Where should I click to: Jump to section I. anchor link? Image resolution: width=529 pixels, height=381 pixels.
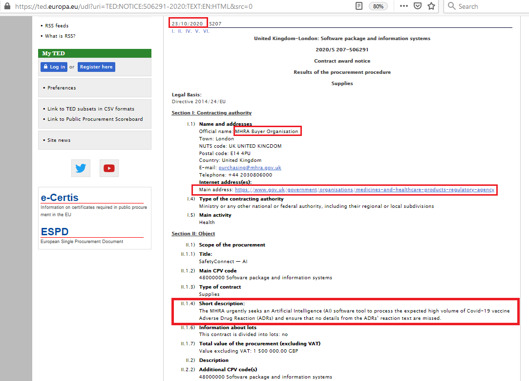[173, 31]
